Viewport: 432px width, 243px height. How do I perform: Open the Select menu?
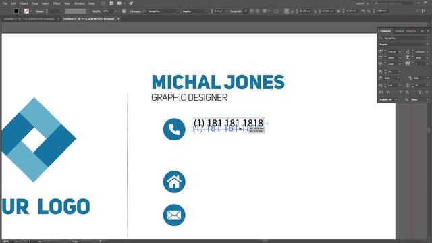point(45,3)
